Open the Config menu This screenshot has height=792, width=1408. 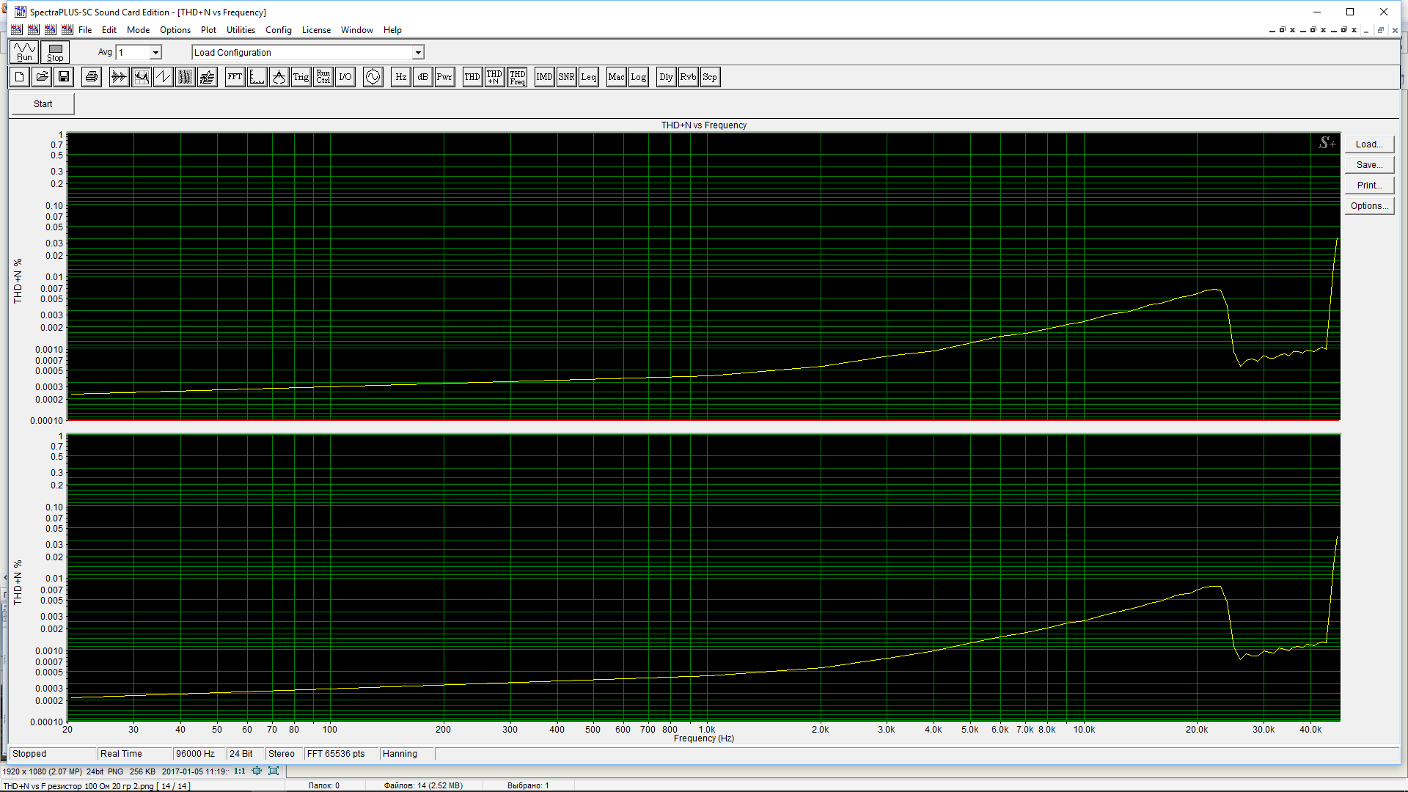click(x=278, y=30)
